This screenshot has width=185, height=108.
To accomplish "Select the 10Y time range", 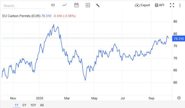I will click(33, 105).
